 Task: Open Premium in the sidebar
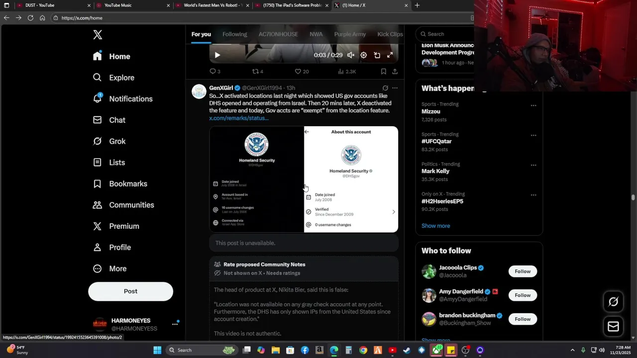(116, 226)
